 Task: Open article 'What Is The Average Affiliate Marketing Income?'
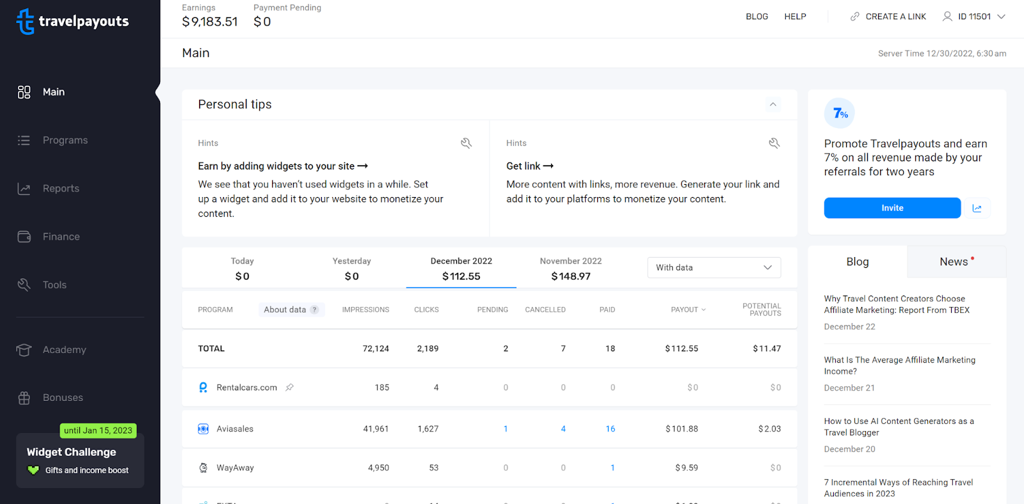coord(900,366)
